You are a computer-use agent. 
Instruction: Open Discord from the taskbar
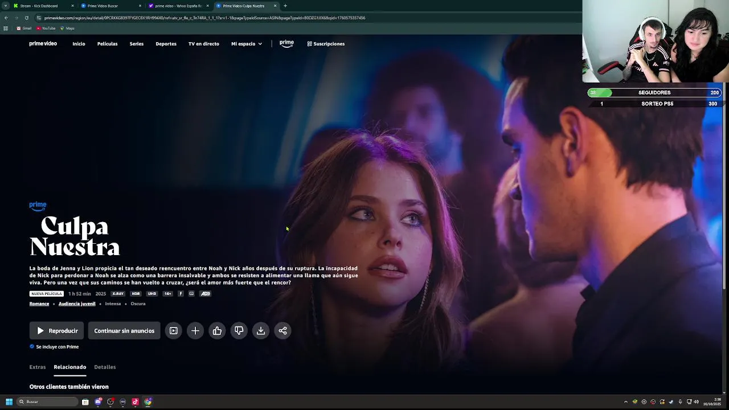[x=98, y=402]
